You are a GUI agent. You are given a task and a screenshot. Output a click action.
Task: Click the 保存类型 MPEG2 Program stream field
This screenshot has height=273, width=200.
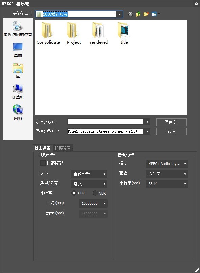click(x=106, y=131)
